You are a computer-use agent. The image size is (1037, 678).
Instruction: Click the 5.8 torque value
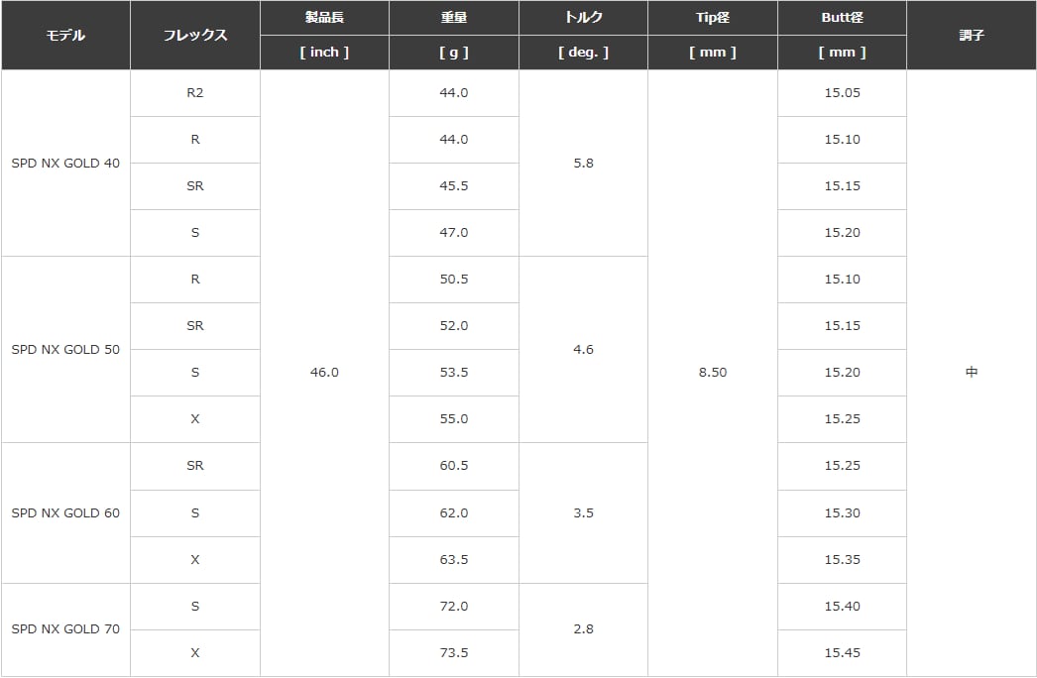tap(583, 164)
